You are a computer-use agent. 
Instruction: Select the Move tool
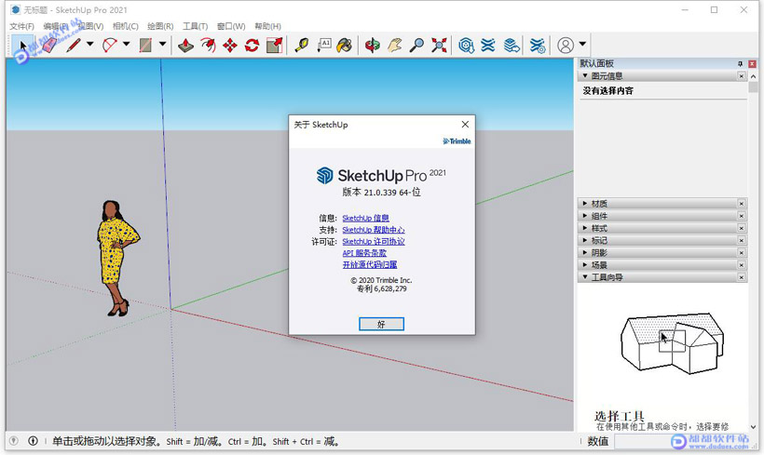click(230, 46)
